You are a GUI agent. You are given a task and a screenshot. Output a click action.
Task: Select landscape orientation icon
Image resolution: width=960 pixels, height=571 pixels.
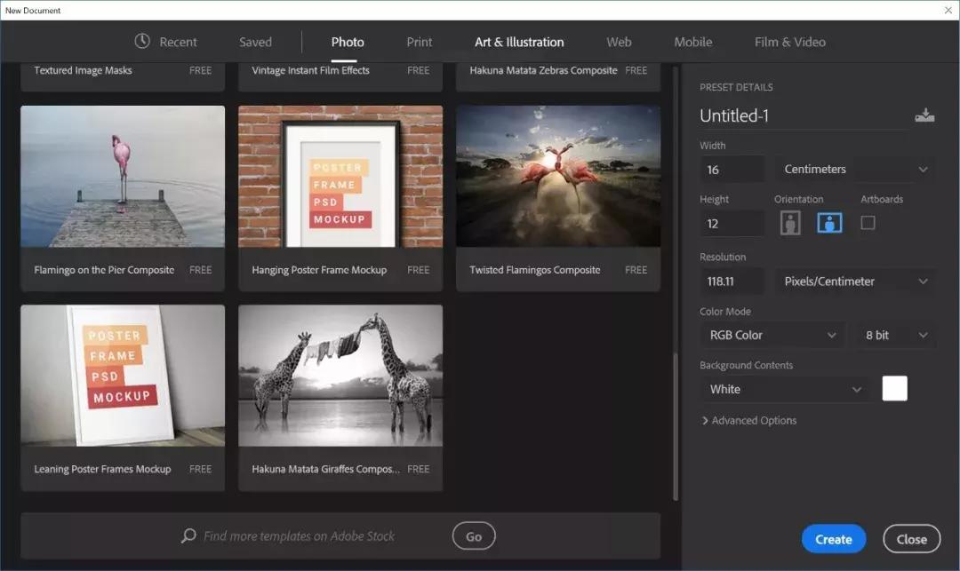click(829, 223)
